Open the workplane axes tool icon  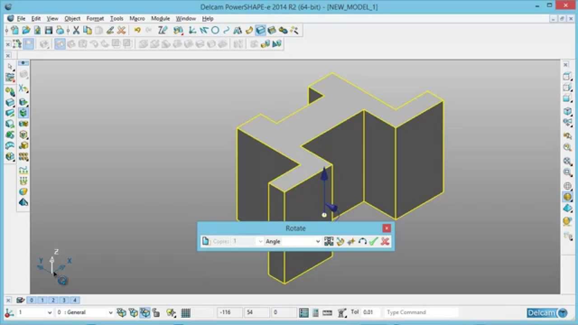pos(193,30)
